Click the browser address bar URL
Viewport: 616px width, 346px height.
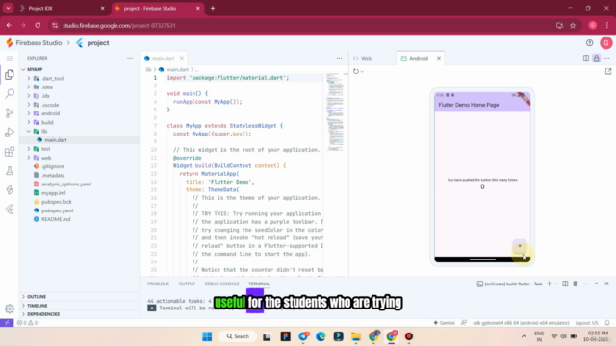[119, 26]
